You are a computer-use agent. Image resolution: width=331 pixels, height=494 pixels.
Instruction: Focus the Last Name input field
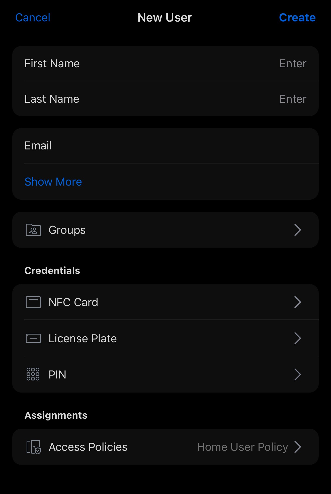coord(293,99)
